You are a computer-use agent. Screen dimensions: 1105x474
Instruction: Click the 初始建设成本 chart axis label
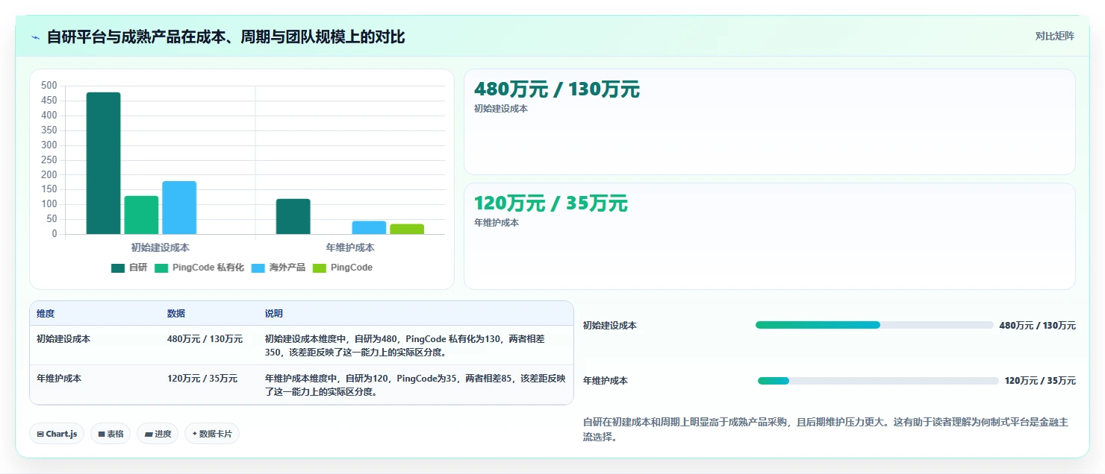(x=160, y=247)
